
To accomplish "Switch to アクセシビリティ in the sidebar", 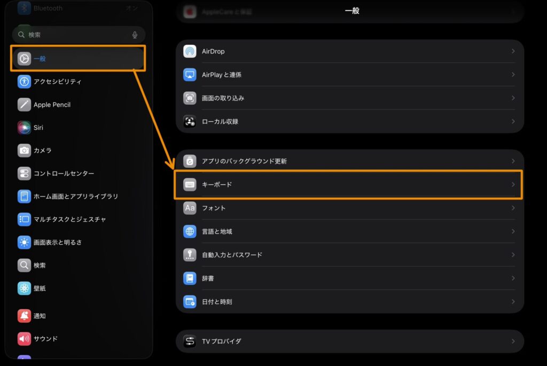I will 58,82.
